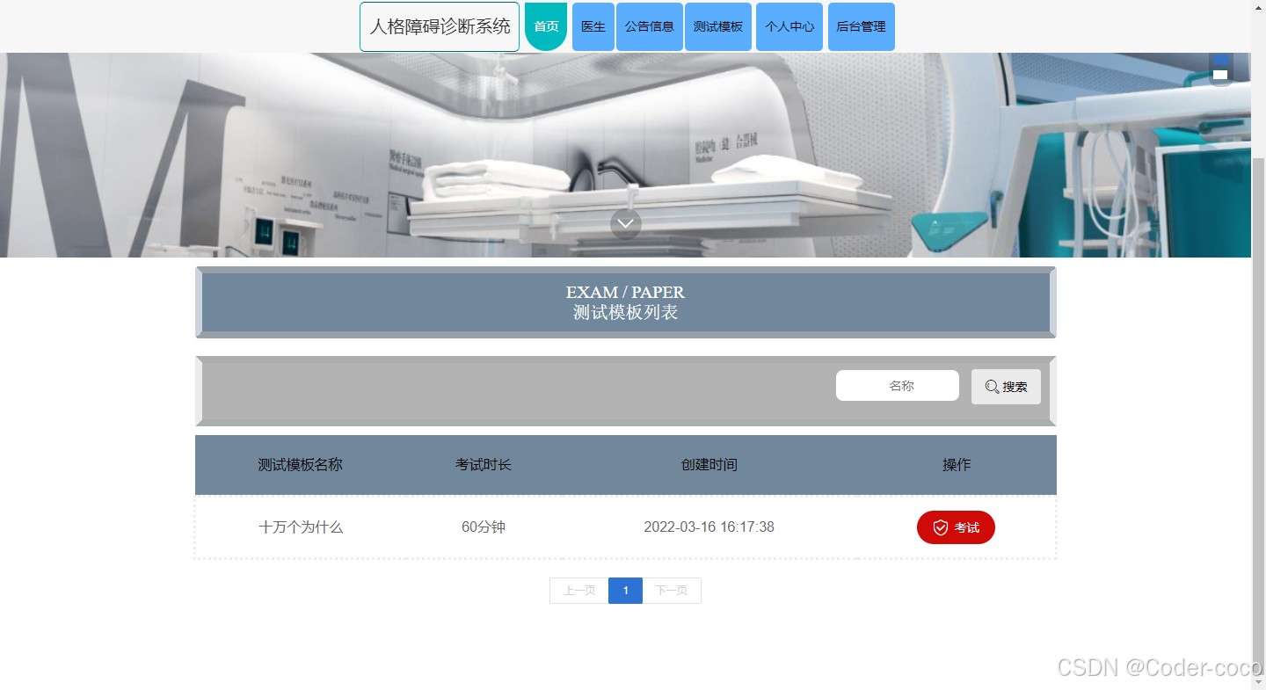Click the 人格障碍诊断系统 title box
The height and width of the screenshot is (690, 1266).
[x=440, y=26]
